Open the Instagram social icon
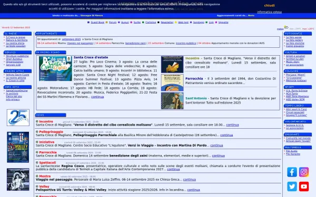This screenshot has height=197, width=316. (x=304, y=172)
